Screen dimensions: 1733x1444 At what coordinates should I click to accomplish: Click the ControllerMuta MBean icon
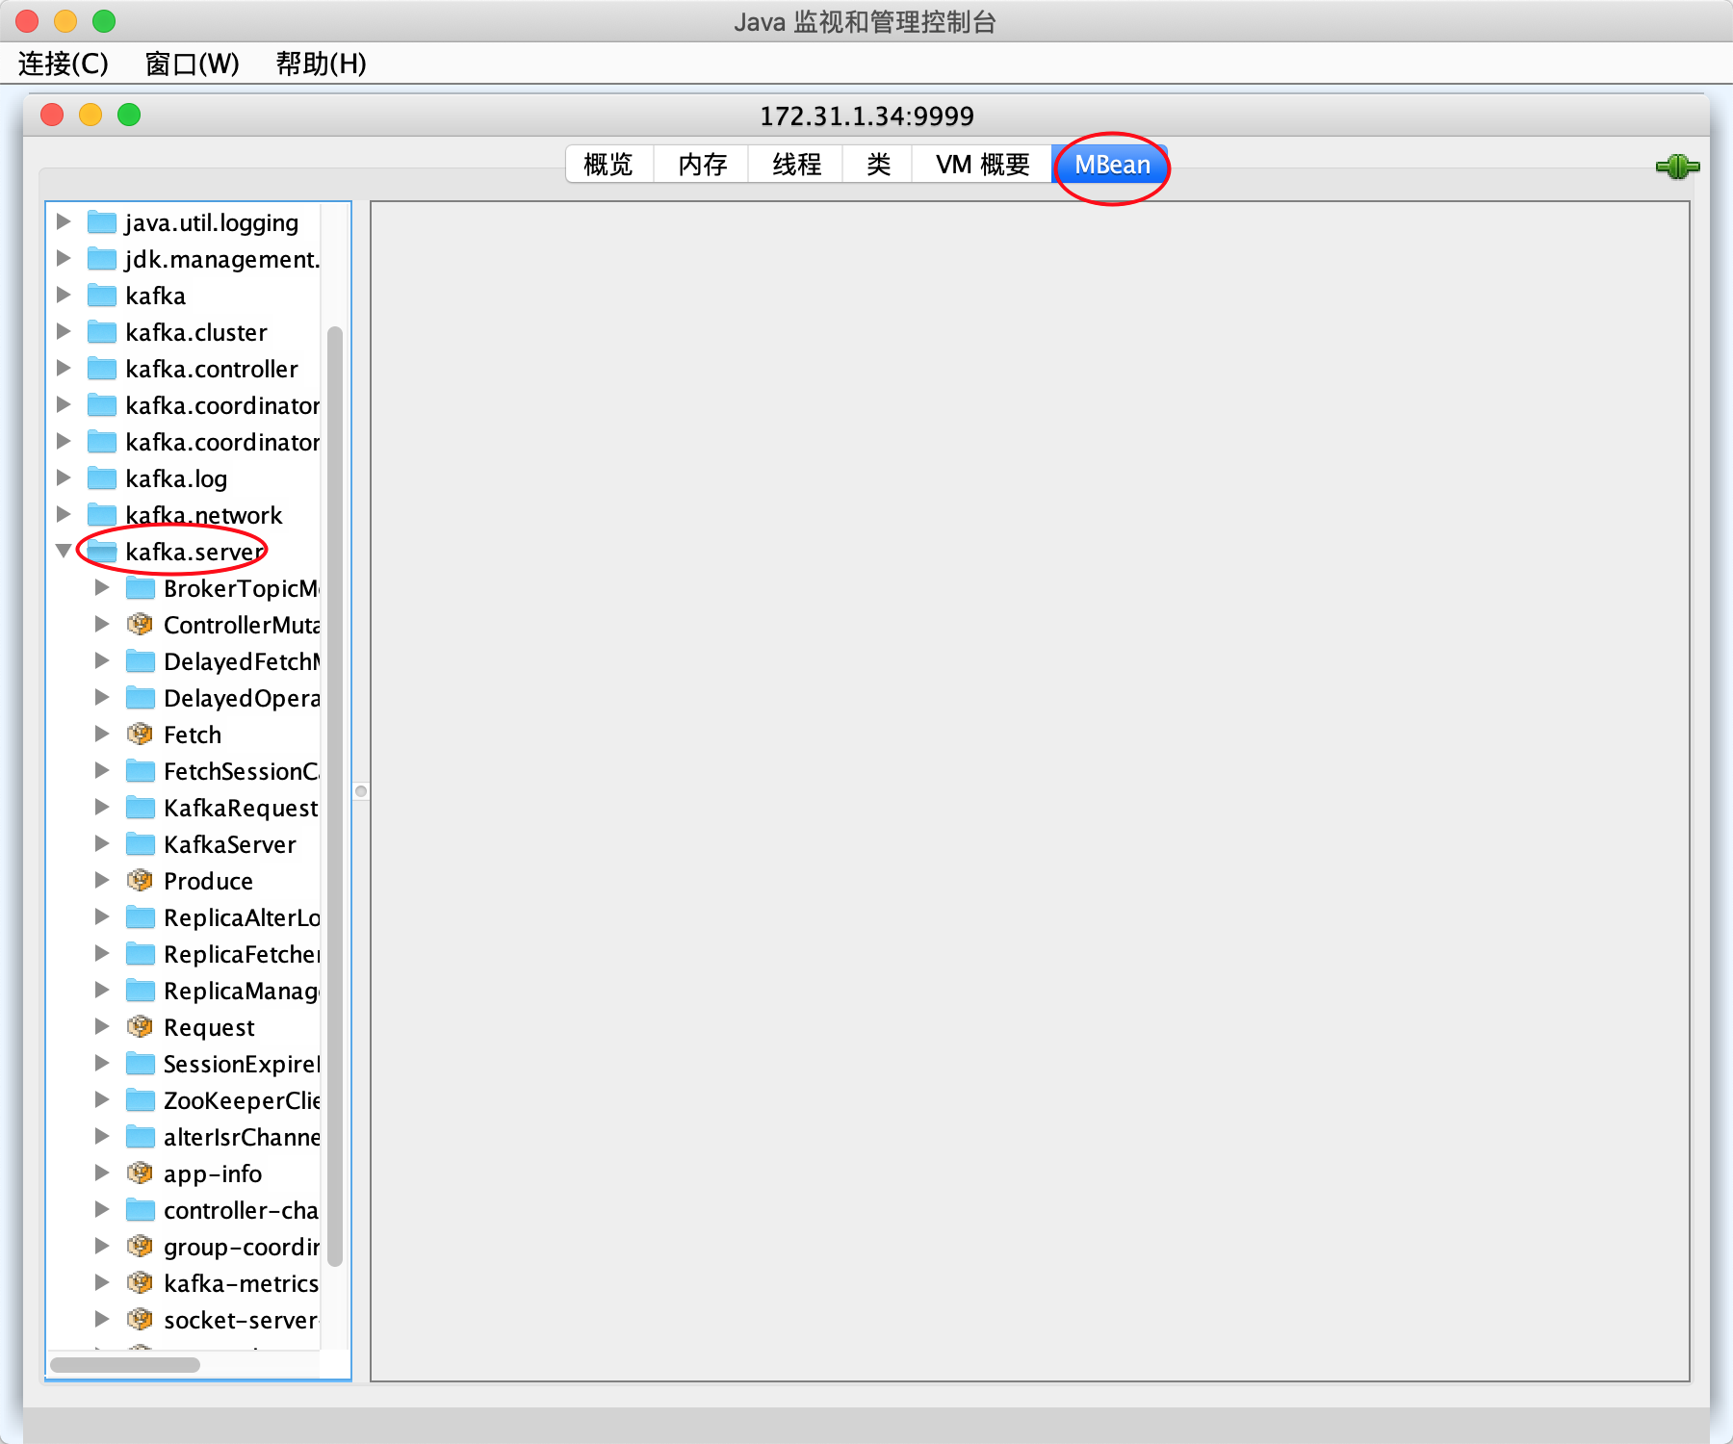tap(141, 625)
